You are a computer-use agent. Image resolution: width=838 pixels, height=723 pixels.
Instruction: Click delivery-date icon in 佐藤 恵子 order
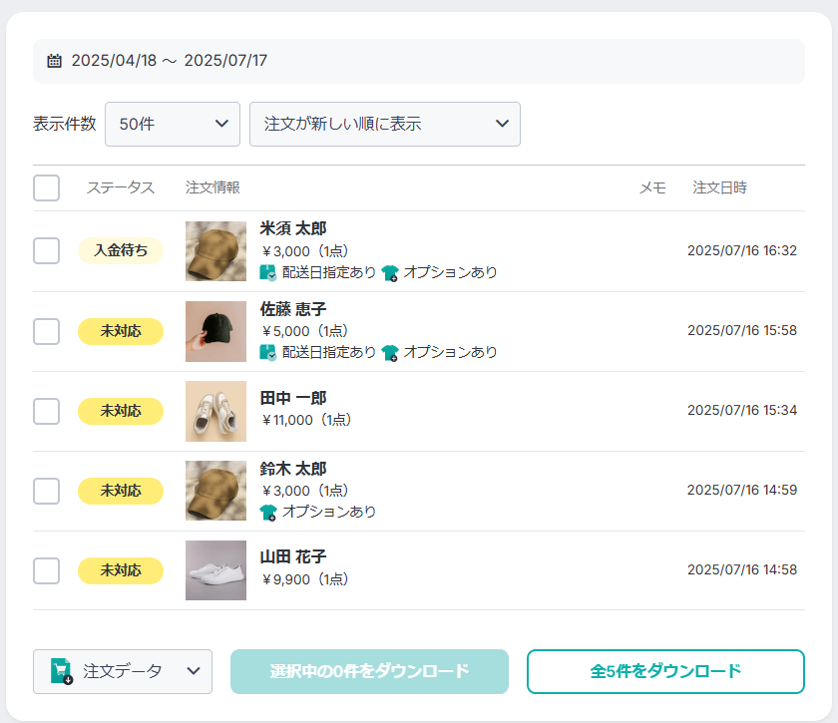pyautogui.click(x=267, y=353)
